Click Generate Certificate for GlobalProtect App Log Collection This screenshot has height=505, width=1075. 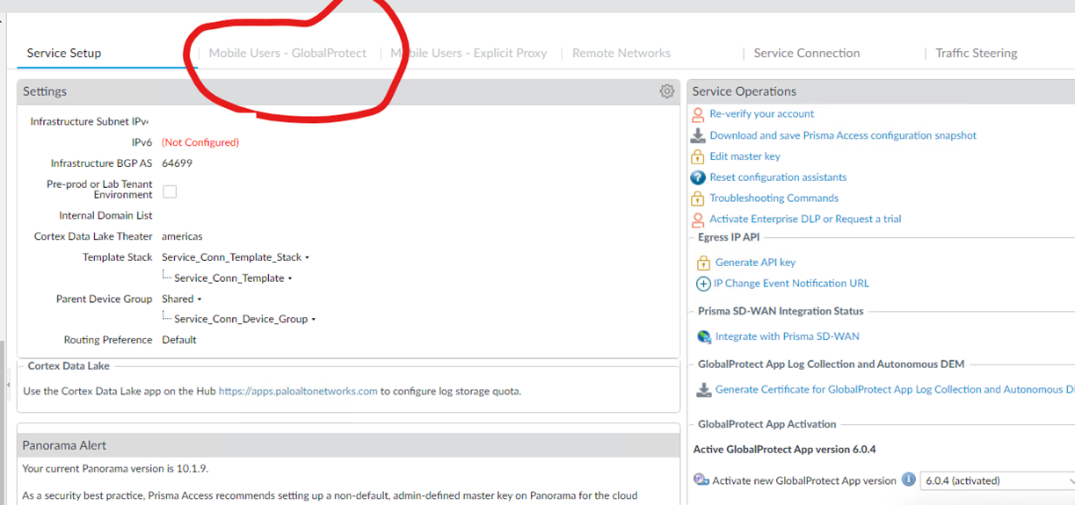(x=895, y=390)
